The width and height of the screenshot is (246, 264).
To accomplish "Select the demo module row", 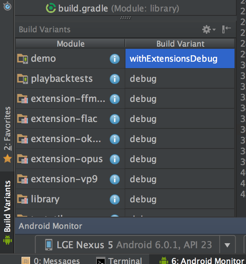I will [70, 58].
